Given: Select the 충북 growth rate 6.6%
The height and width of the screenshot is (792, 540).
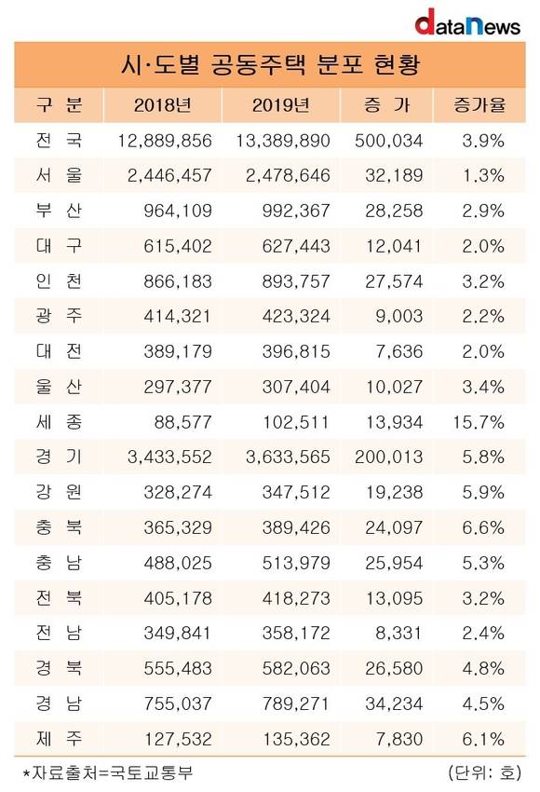Looking at the screenshot, I should click(x=483, y=527).
